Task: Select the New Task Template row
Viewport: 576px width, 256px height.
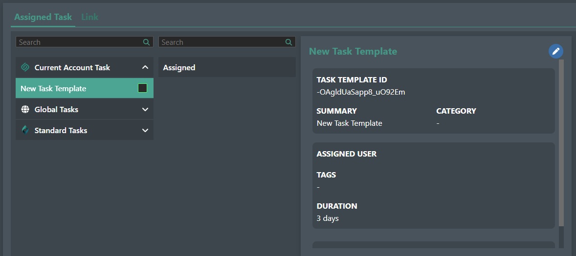Action: tap(85, 88)
